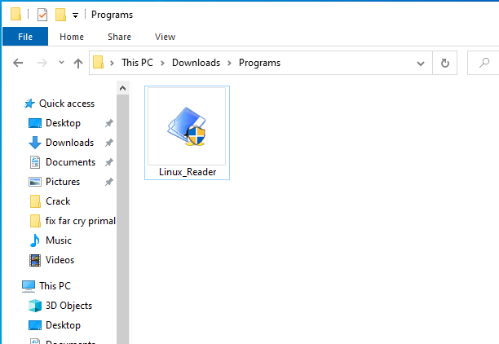The height and width of the screenshot is (344, 499).
Task: Expand chevron after Downloads in breadcrumb
Action: click(x=229, y=63)
